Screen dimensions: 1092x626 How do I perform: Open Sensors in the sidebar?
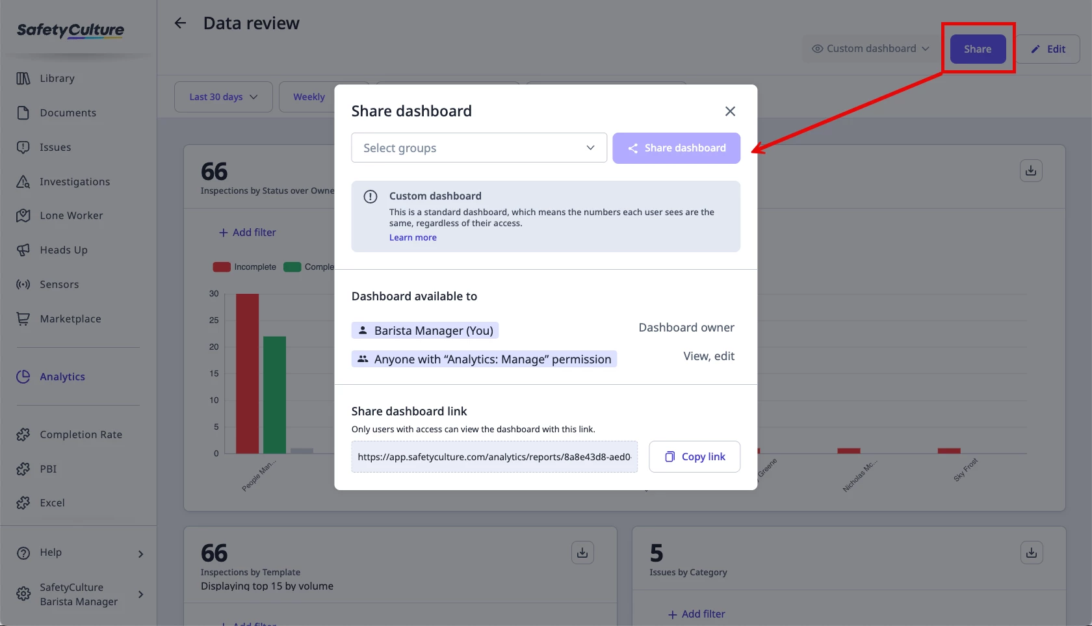(x=59, y=284)
